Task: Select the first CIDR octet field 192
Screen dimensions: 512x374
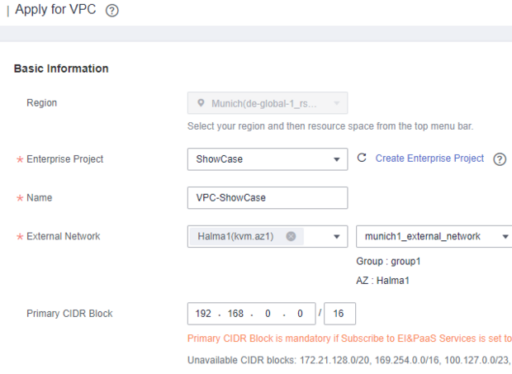Action: point(203,315)
